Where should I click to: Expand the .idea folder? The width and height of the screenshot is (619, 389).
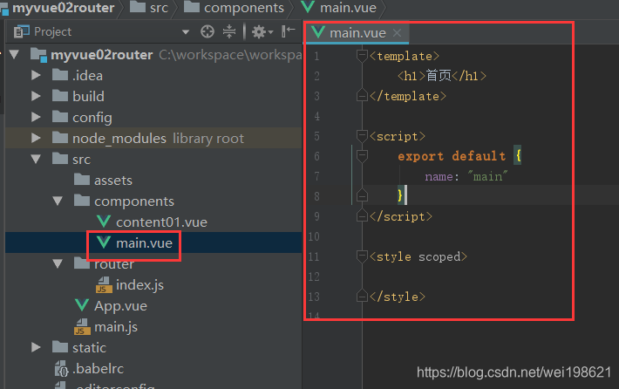click(x=36, y=75)
